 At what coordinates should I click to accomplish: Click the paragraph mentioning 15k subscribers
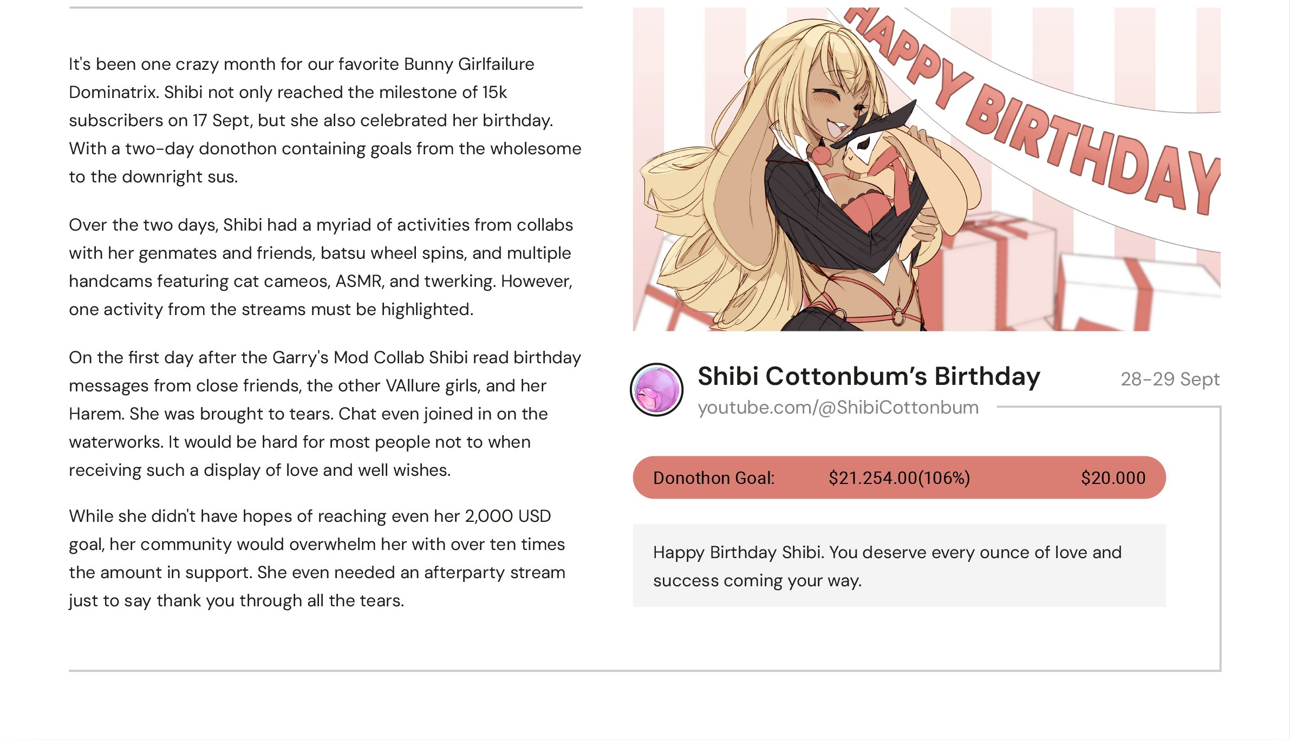325,120
